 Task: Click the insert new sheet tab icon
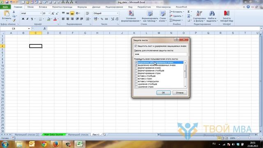[105, 134]
